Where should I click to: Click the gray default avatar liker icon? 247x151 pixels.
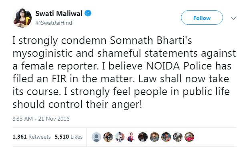pyautogui.click(x=96, y=137)
